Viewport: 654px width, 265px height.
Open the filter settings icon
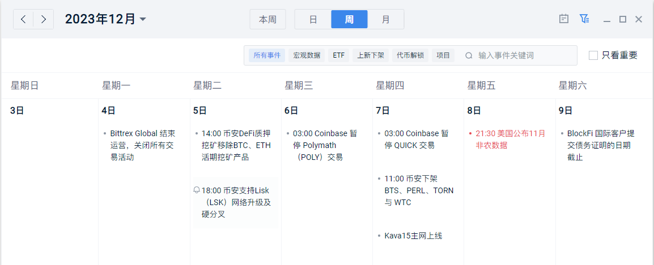coord(584,19)
